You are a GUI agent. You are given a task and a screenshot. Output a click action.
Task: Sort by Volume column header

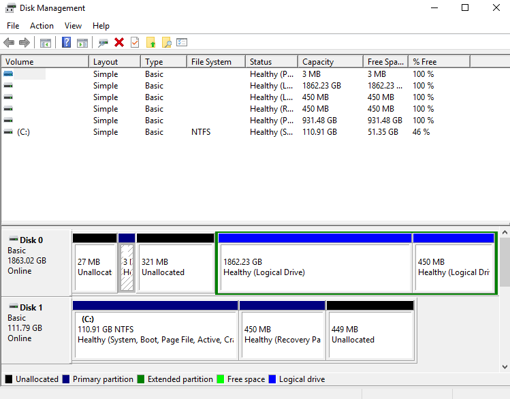coord(45,61)
